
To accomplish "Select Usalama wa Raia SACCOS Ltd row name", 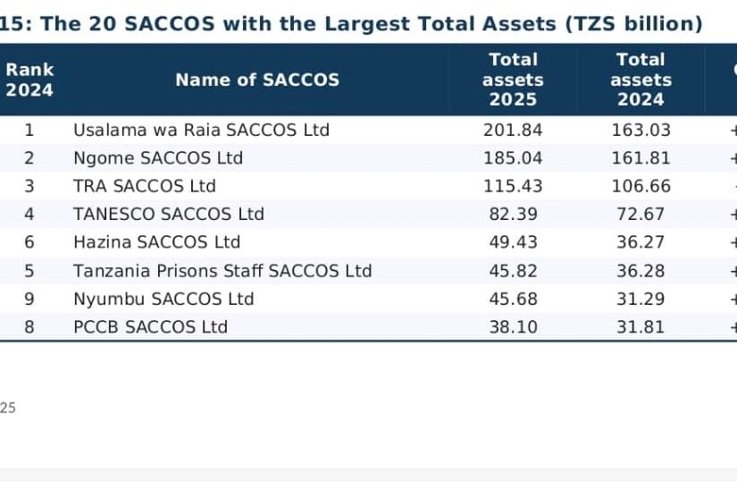I will pyautogui.click(x=201, y=130).
